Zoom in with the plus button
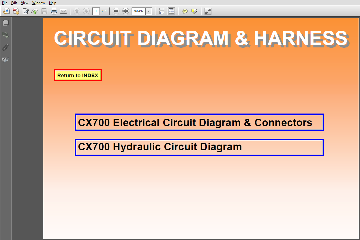This screenshot has width=360, height=240. click(x=125, y=11)
